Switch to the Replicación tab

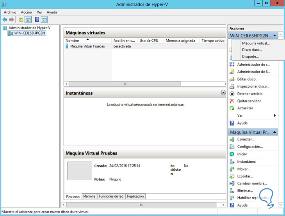point(135,196)
